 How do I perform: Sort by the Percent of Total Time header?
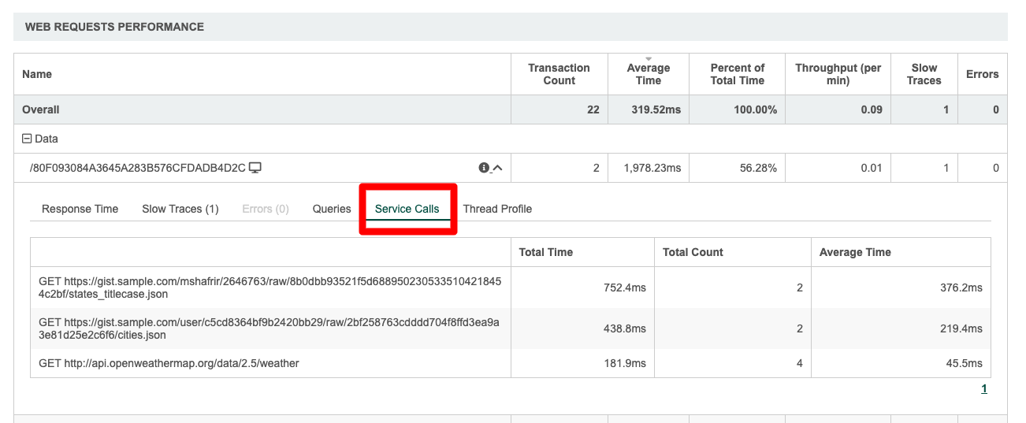(737, 74)
